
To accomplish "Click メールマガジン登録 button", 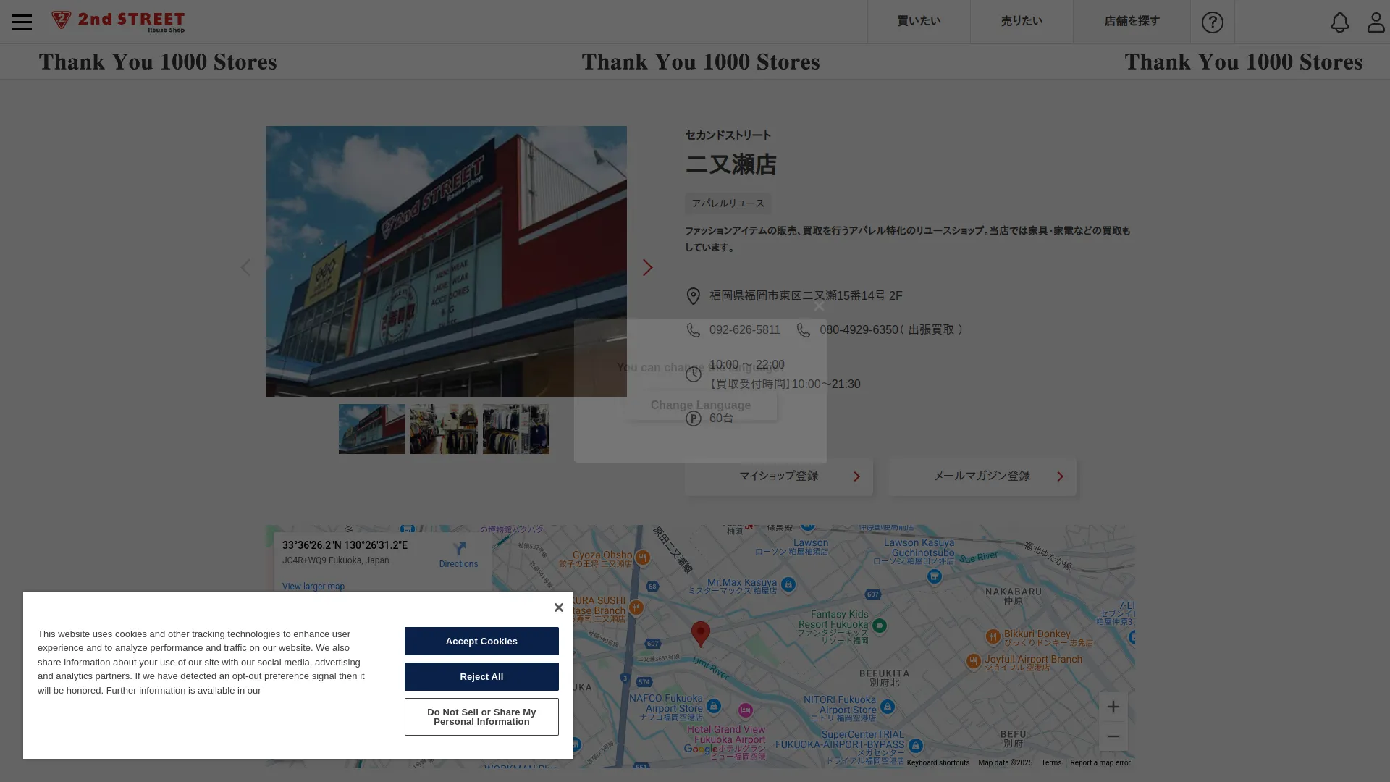I will (x=982, y=476).
